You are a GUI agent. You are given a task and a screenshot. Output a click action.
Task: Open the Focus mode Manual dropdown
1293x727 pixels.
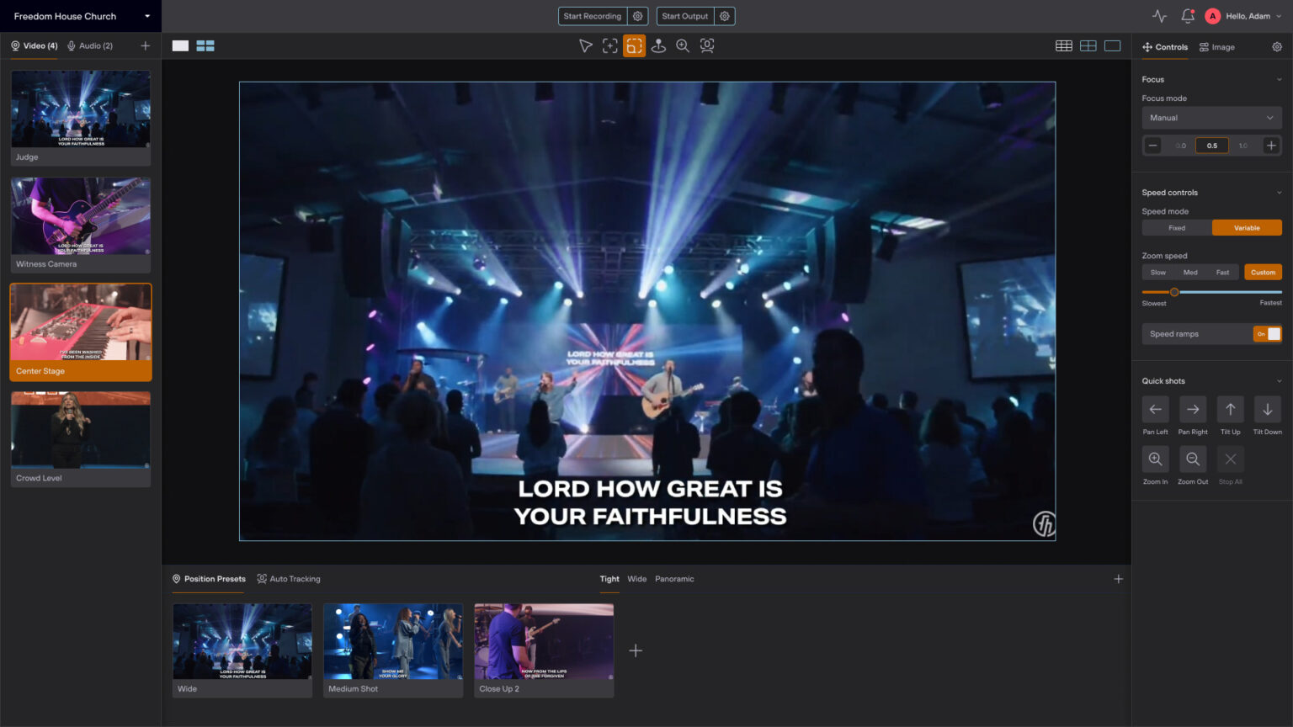pos(1211,118)
